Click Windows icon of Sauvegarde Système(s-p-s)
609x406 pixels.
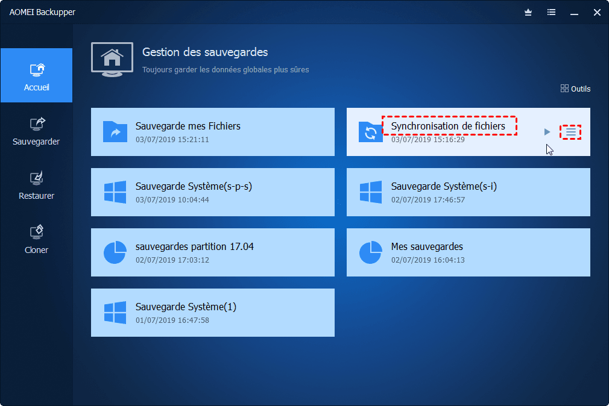[x=115, y=192]
